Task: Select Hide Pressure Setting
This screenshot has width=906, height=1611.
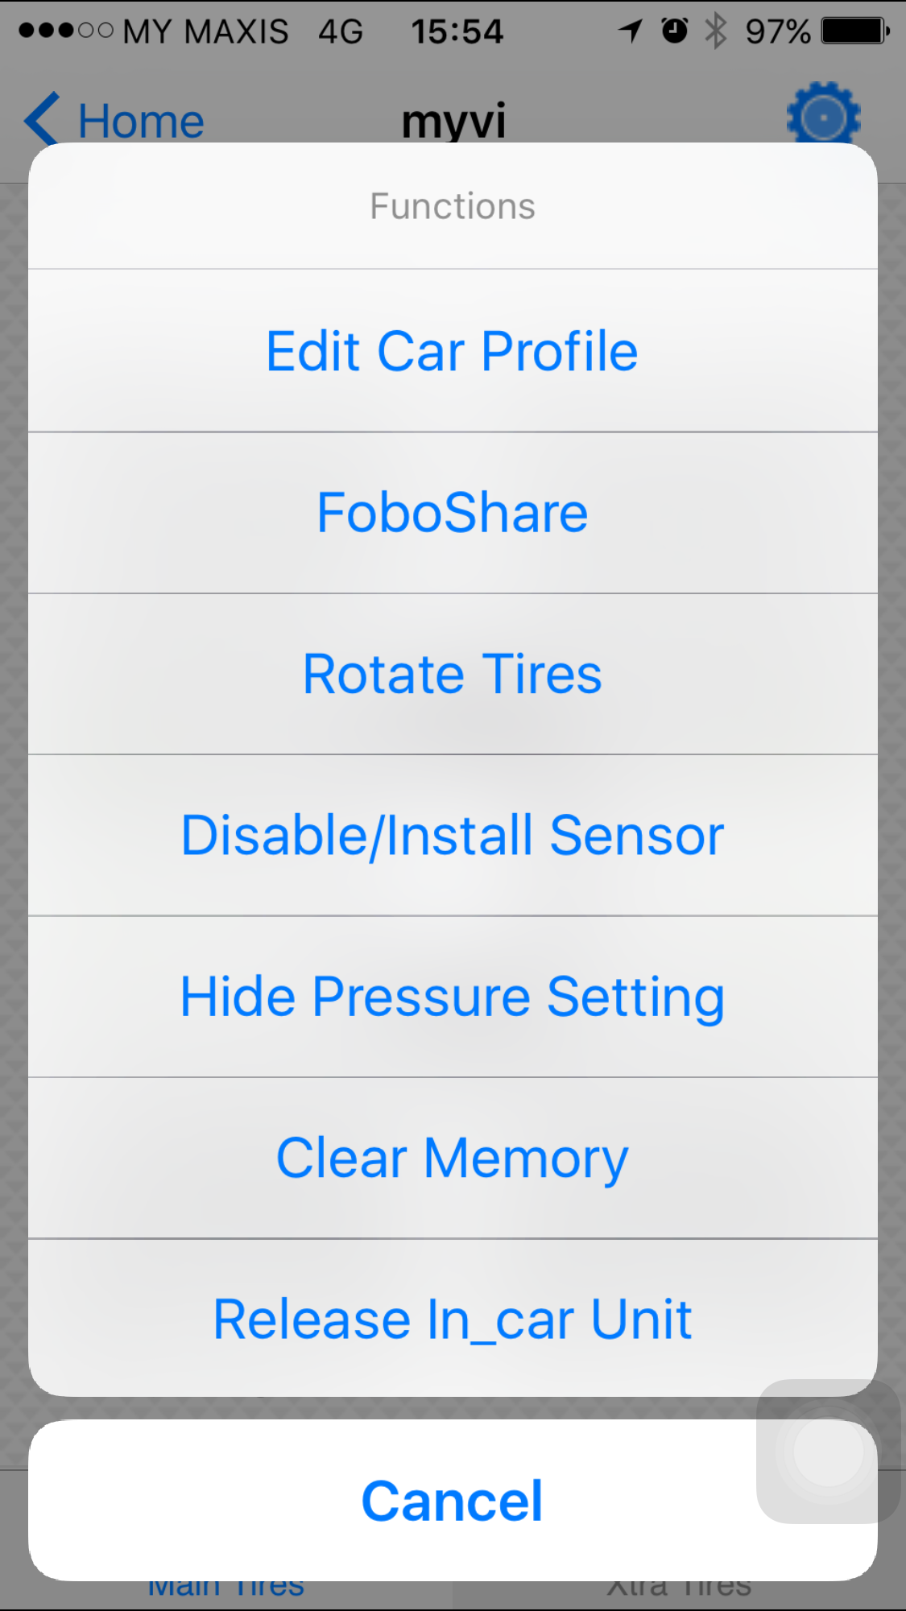Action: tap(453, 997)
